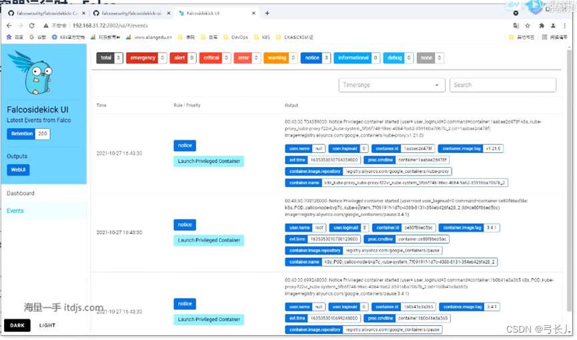
Task: Click the Time column header
Action: (x=101, y=106)
